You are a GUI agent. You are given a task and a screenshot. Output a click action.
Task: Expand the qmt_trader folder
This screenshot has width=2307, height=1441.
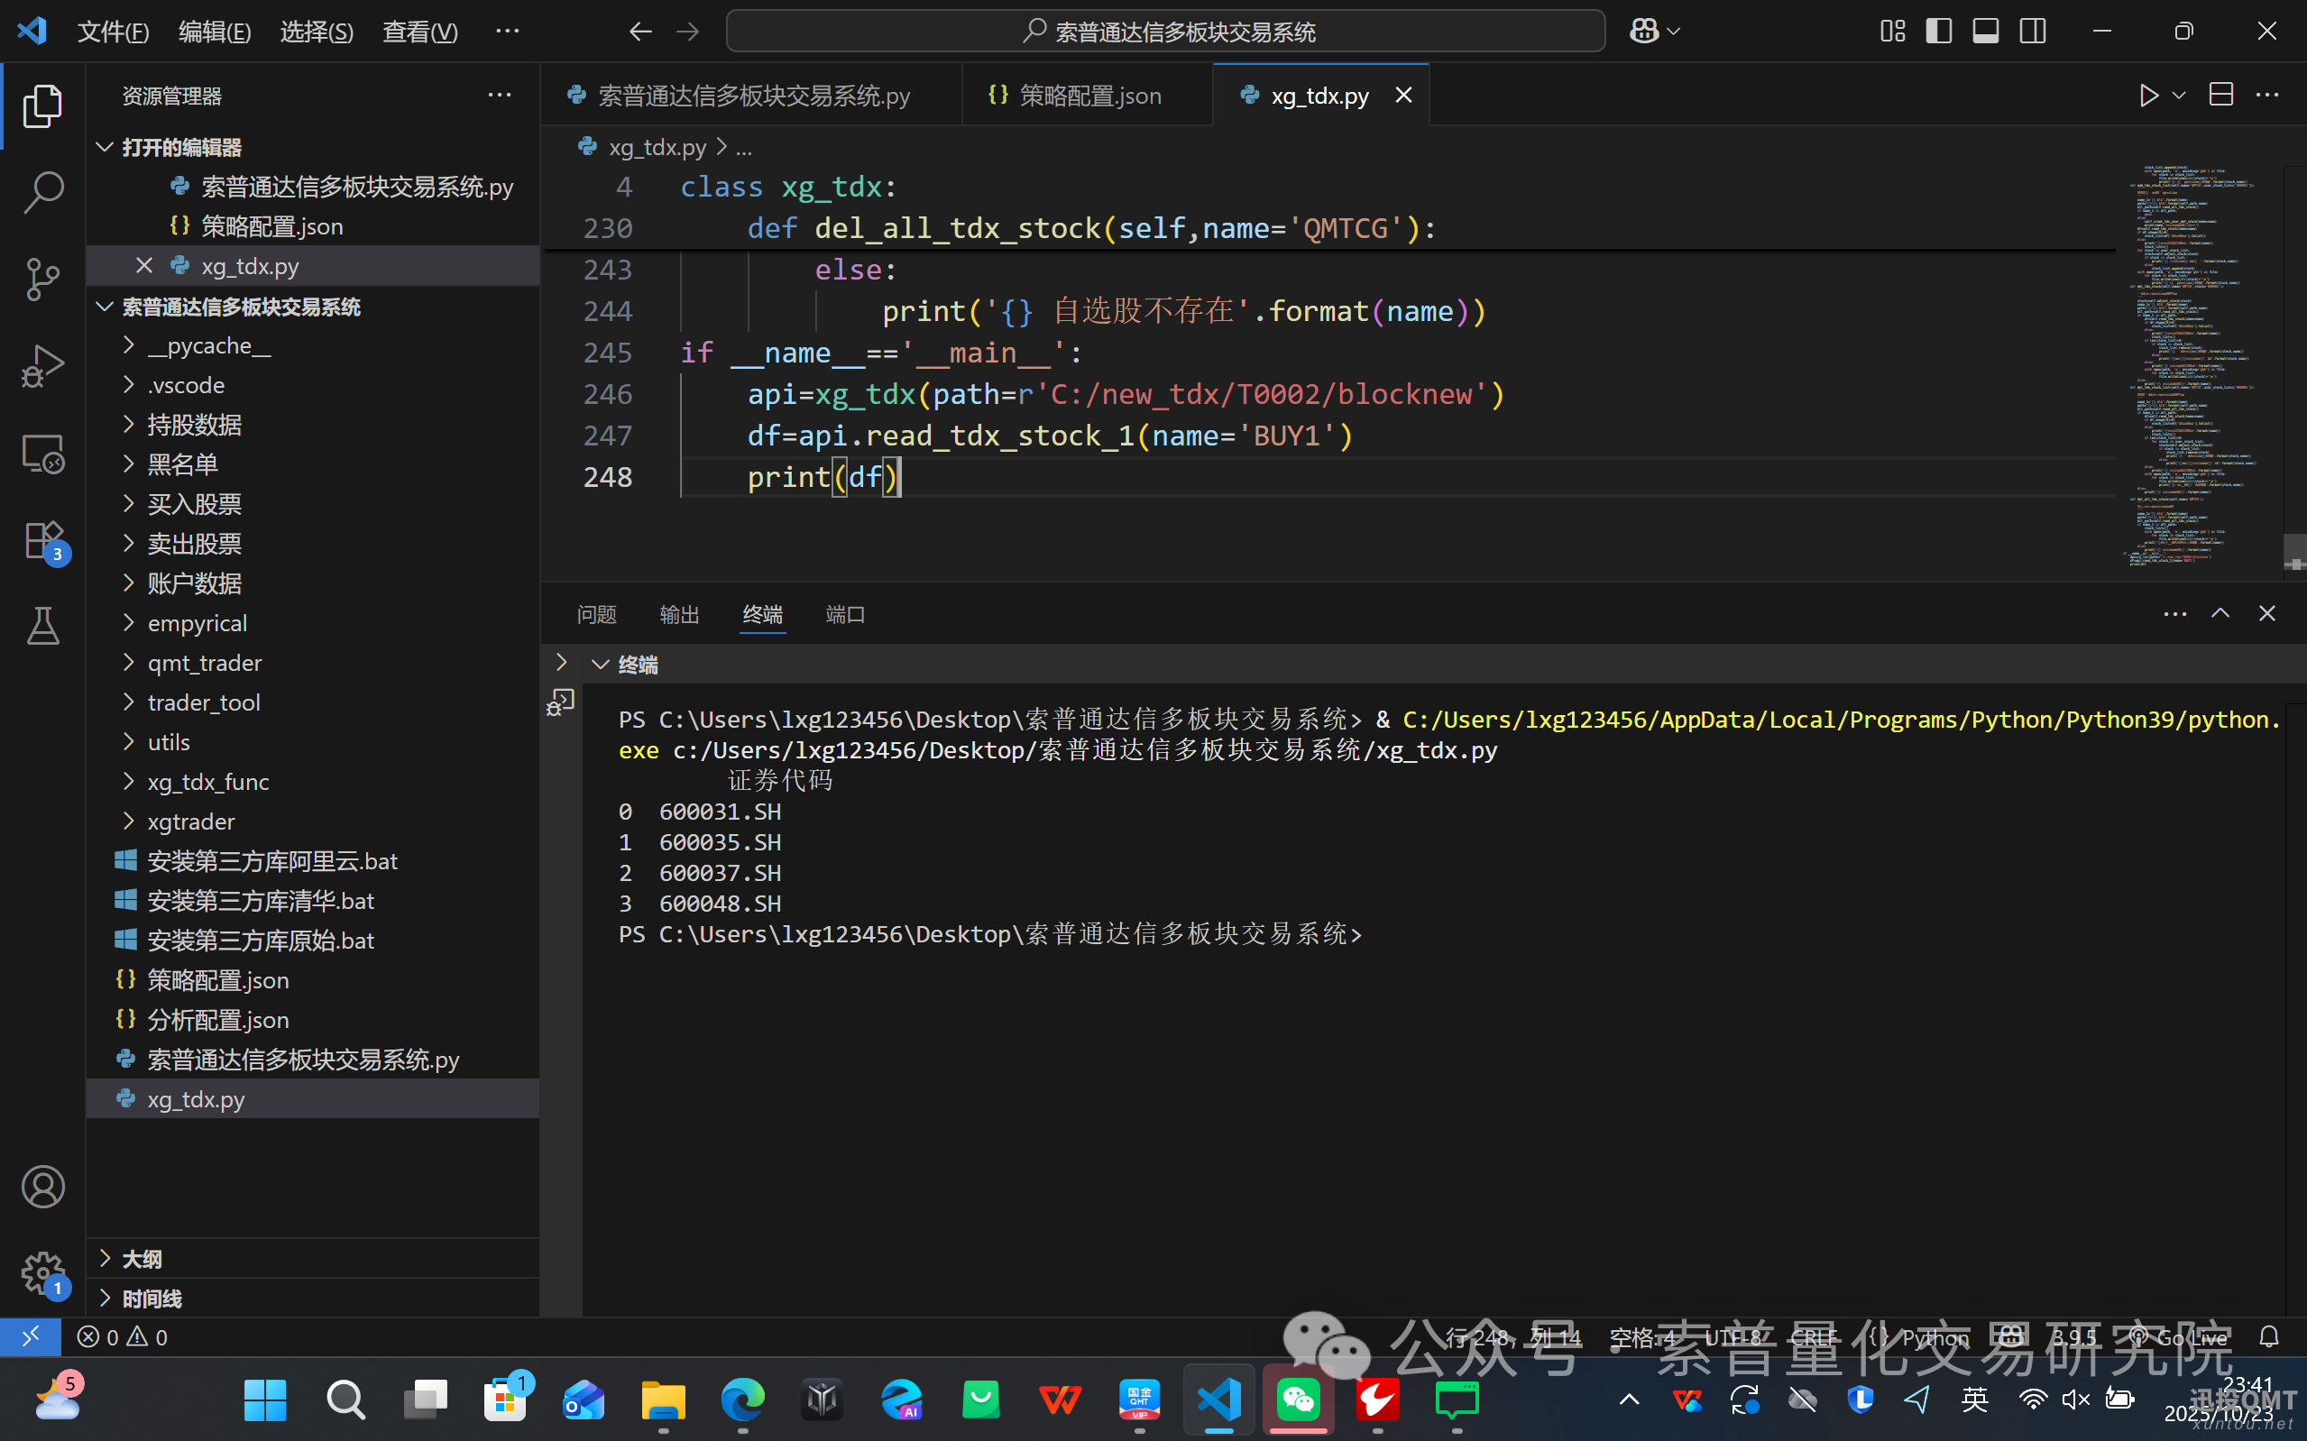(204, 663)
